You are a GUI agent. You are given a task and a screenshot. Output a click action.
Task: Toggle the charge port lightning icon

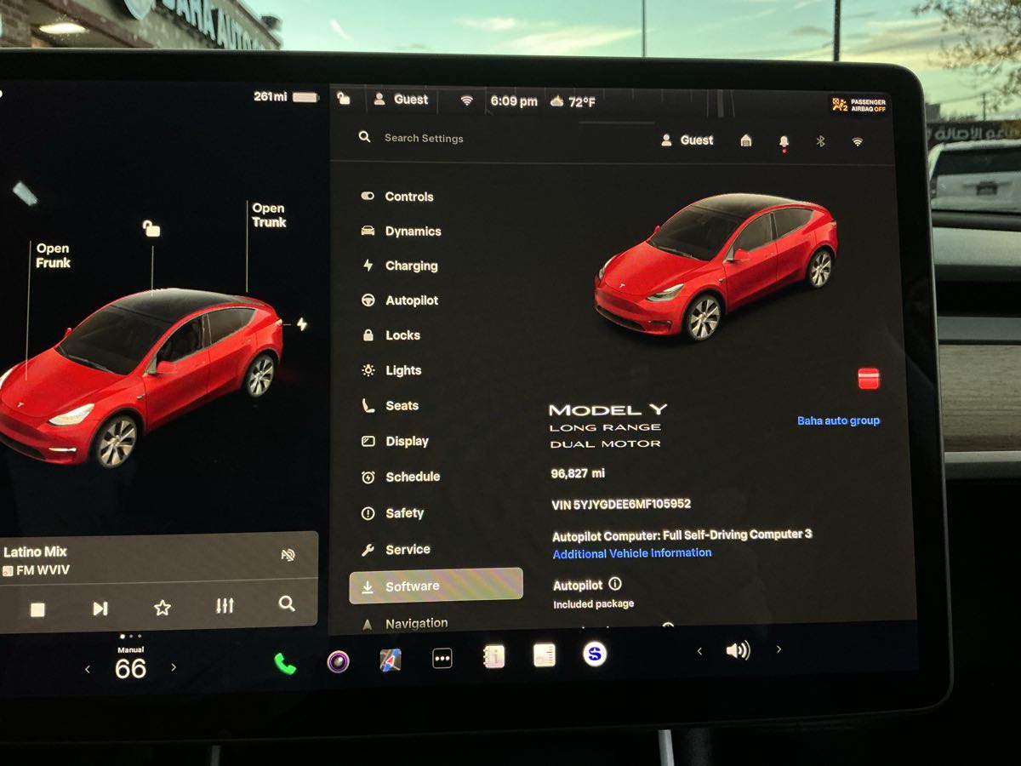coord(301,324)
